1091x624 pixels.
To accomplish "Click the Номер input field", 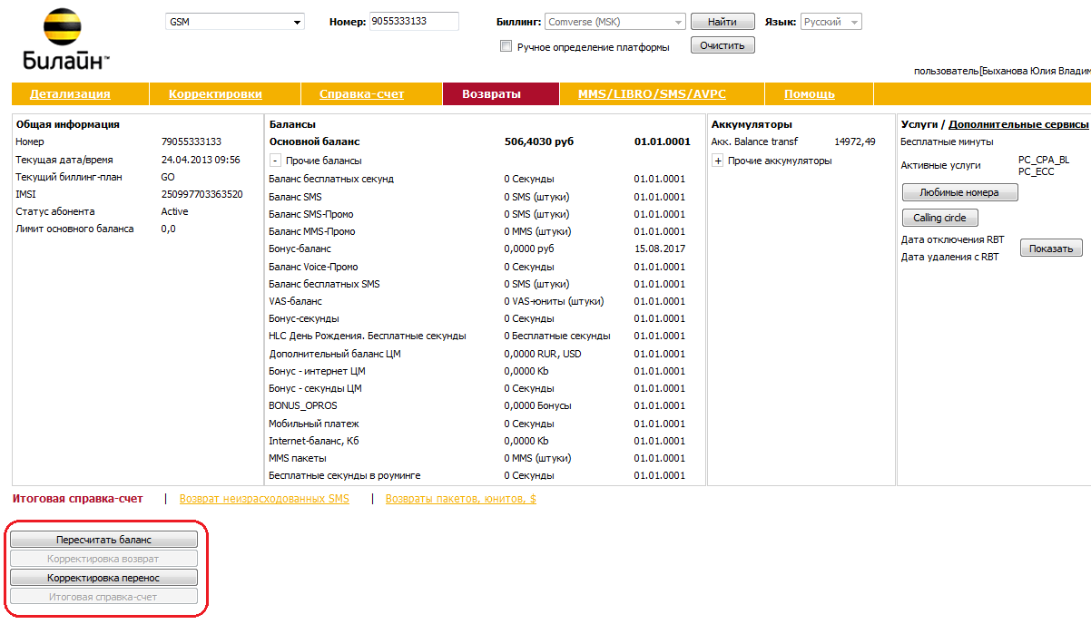I will (414, 21).
